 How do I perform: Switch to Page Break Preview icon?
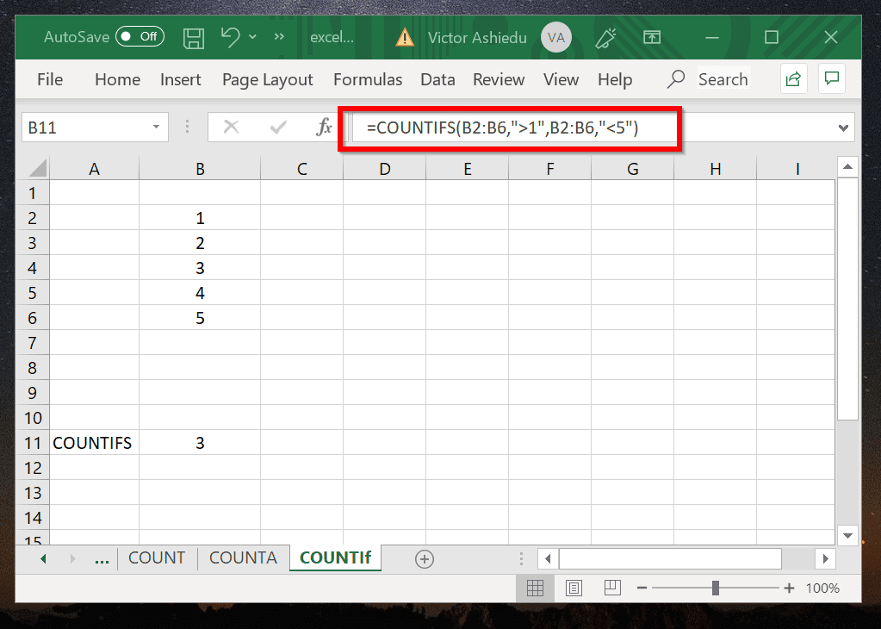(x=611, y=588)
